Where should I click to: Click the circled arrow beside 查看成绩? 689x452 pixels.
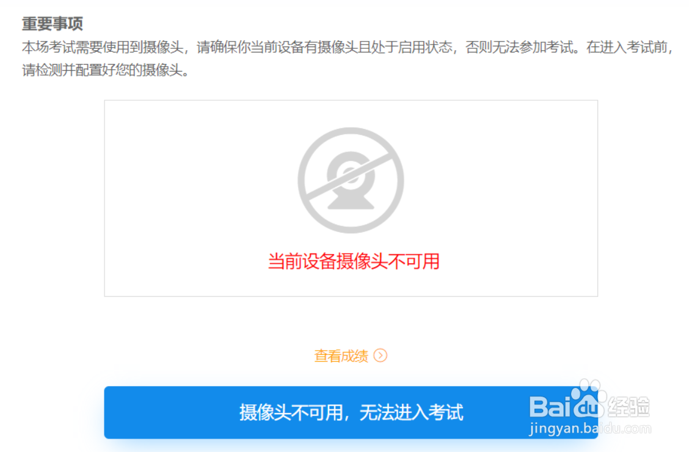click(380, 355)
